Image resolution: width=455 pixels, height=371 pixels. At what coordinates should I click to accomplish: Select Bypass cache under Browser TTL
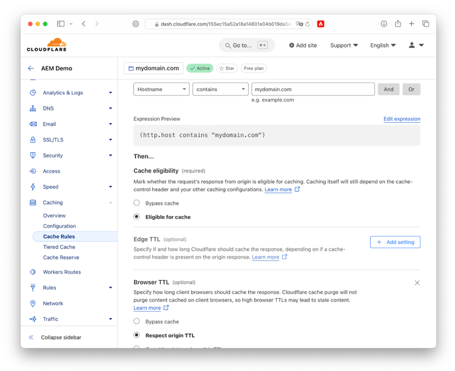click(136, 321)
